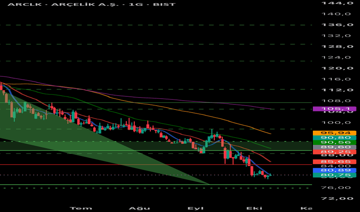Click the 116,0 price axis value

point(336,79)
